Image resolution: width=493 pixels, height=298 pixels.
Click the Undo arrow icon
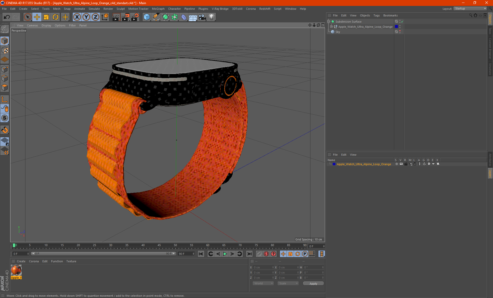(x=7, y=17)
